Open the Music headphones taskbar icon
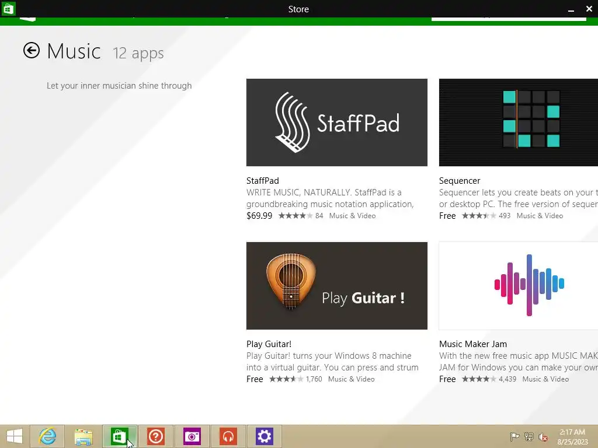 (x=228, y=436)
